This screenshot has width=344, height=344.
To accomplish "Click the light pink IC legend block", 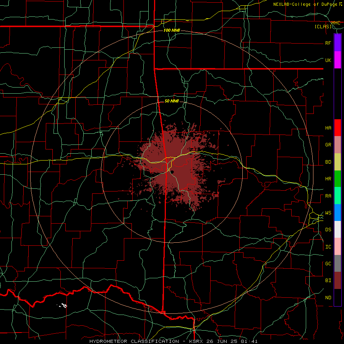I will (x=338, y=247).
